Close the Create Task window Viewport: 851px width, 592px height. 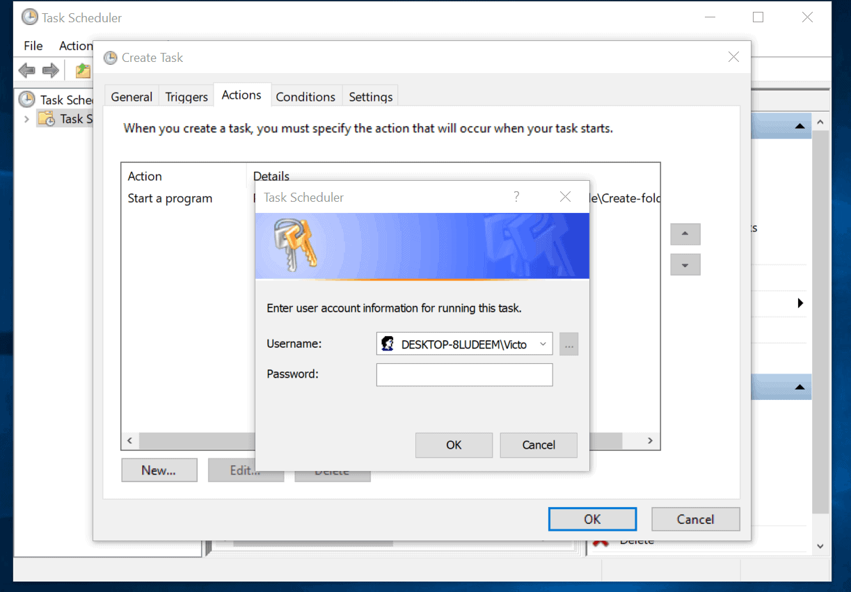coord(733,57)
